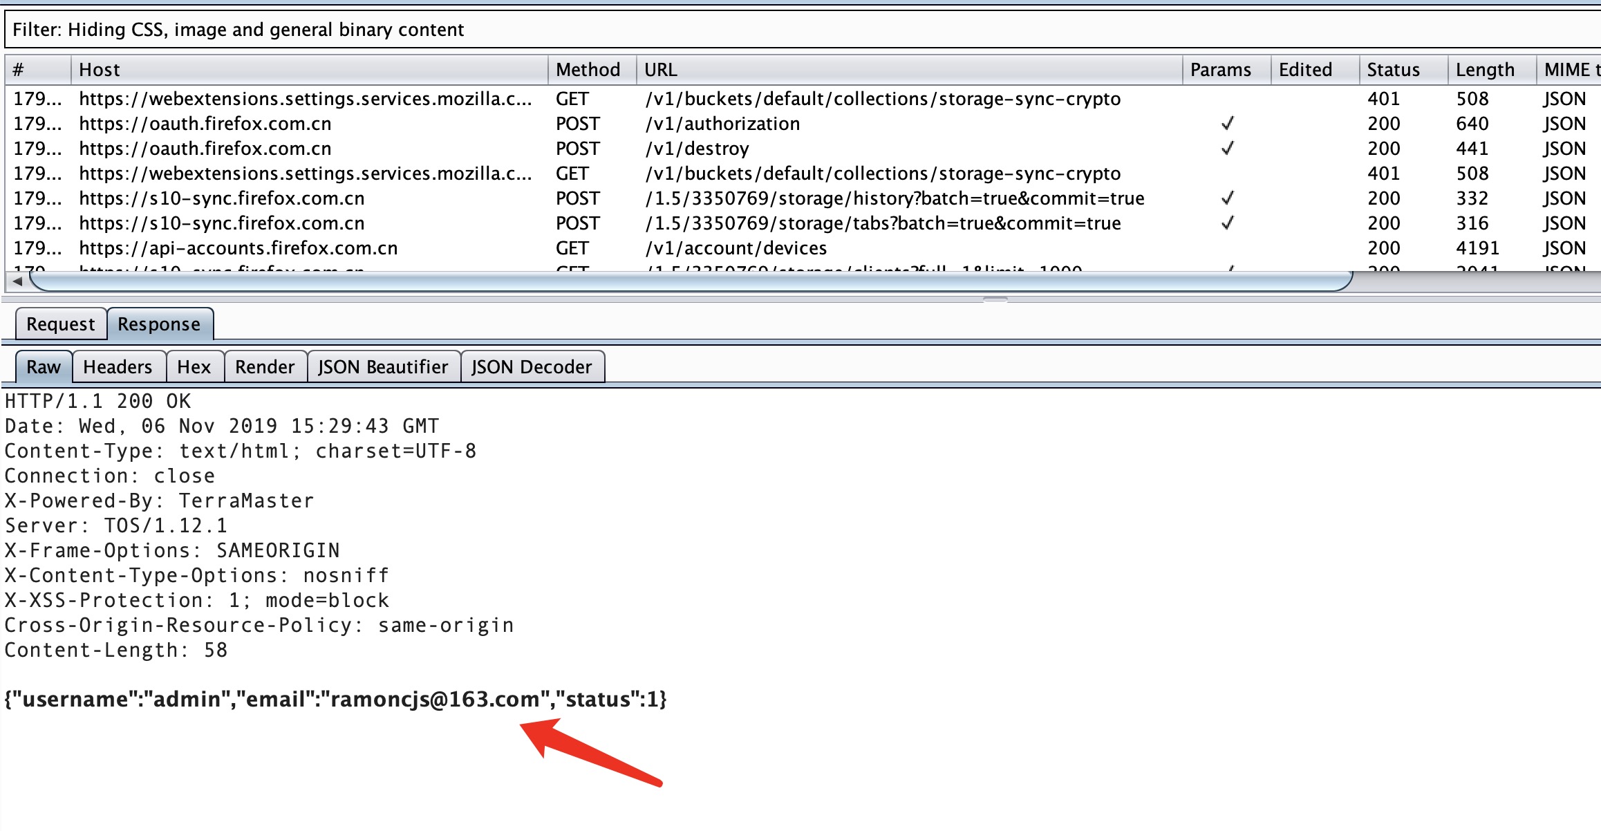This screenshot has width=1601, height=831.
Task: Click the Connection: close header line
Action: point(110,476)
